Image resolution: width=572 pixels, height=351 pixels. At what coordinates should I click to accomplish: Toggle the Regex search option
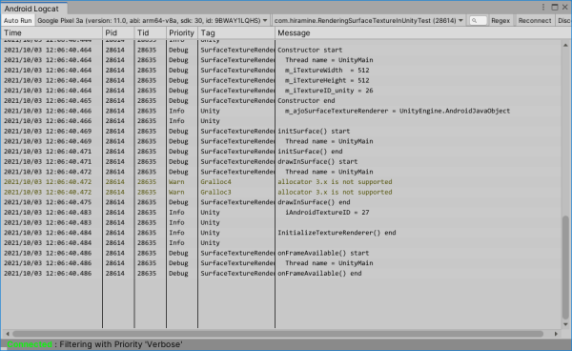click(x=500, y=20)
